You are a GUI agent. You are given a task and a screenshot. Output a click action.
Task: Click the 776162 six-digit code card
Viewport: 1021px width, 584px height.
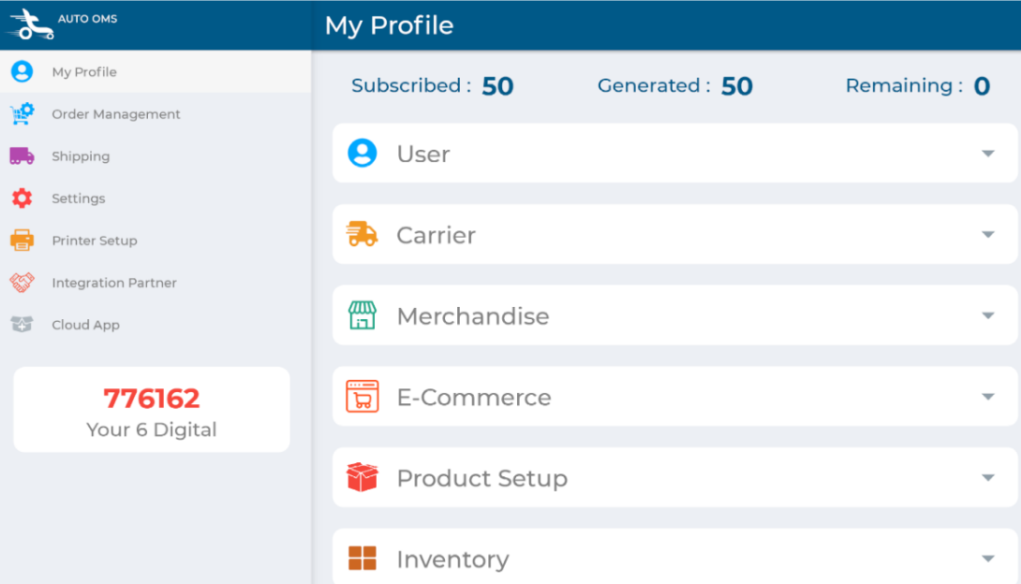point(152,410)
